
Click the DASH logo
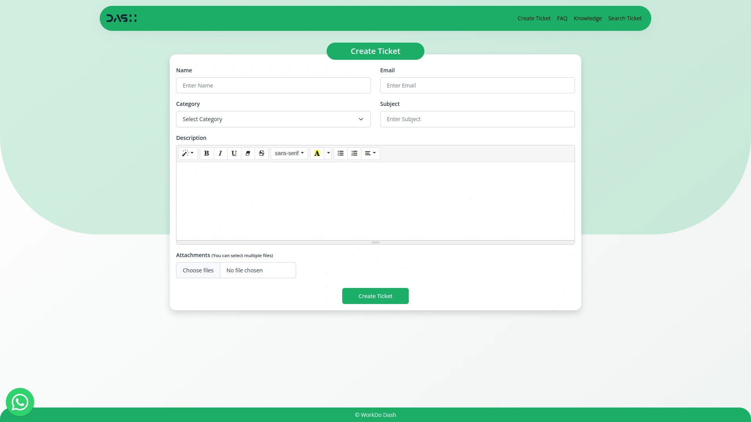(122, 18)
